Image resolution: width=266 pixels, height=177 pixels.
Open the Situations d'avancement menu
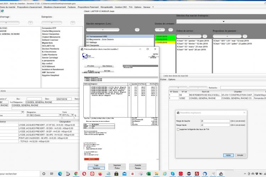pos(55,7)
